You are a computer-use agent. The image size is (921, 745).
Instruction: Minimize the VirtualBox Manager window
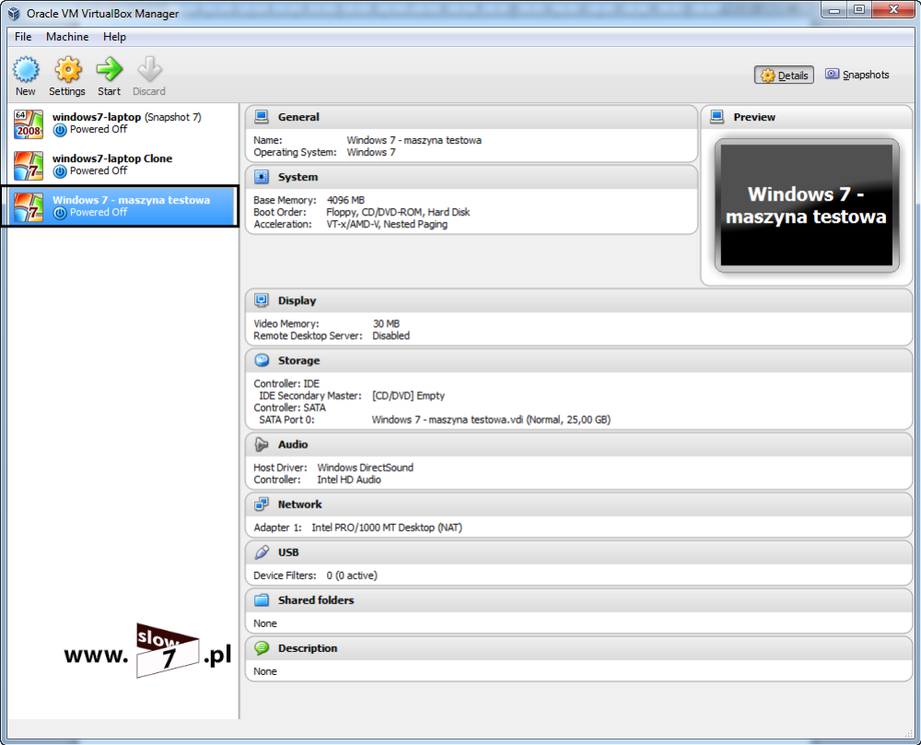tap(834, 9)
